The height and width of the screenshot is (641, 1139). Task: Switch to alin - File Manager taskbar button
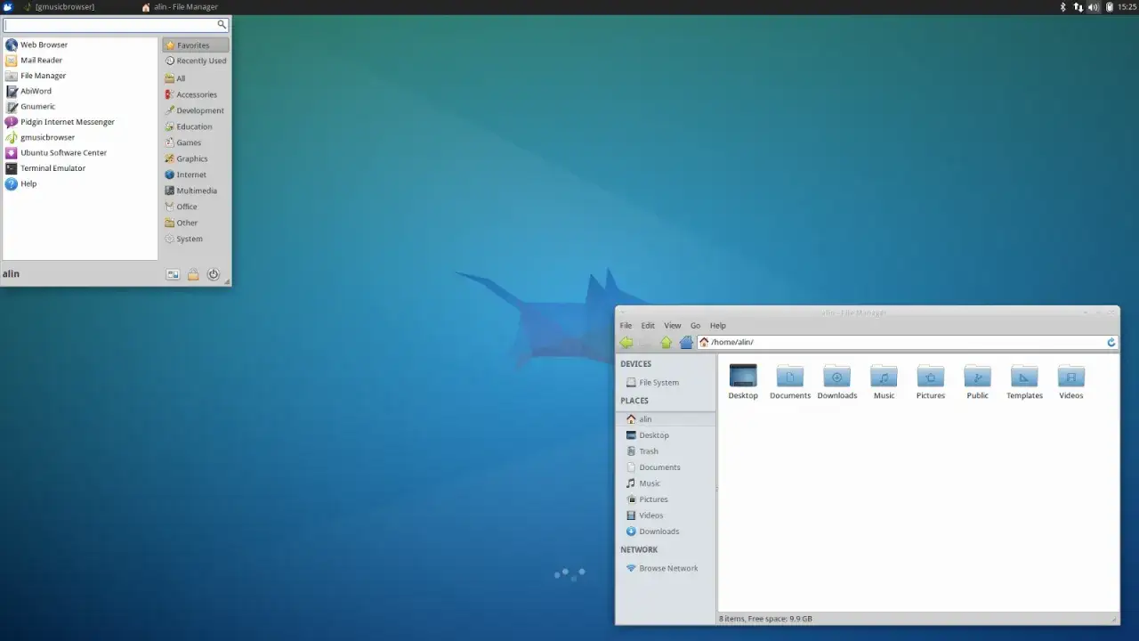pyautogui.click(x=179, y=7)
